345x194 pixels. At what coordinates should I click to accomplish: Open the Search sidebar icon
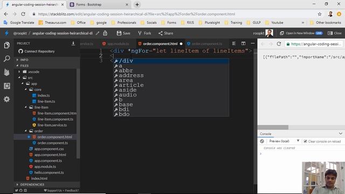click(x=7, y=59)
